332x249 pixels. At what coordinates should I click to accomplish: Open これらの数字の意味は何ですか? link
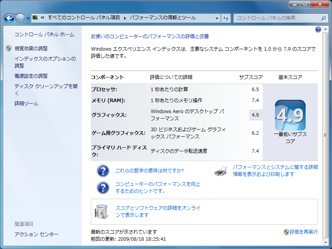tap(149, 170)
